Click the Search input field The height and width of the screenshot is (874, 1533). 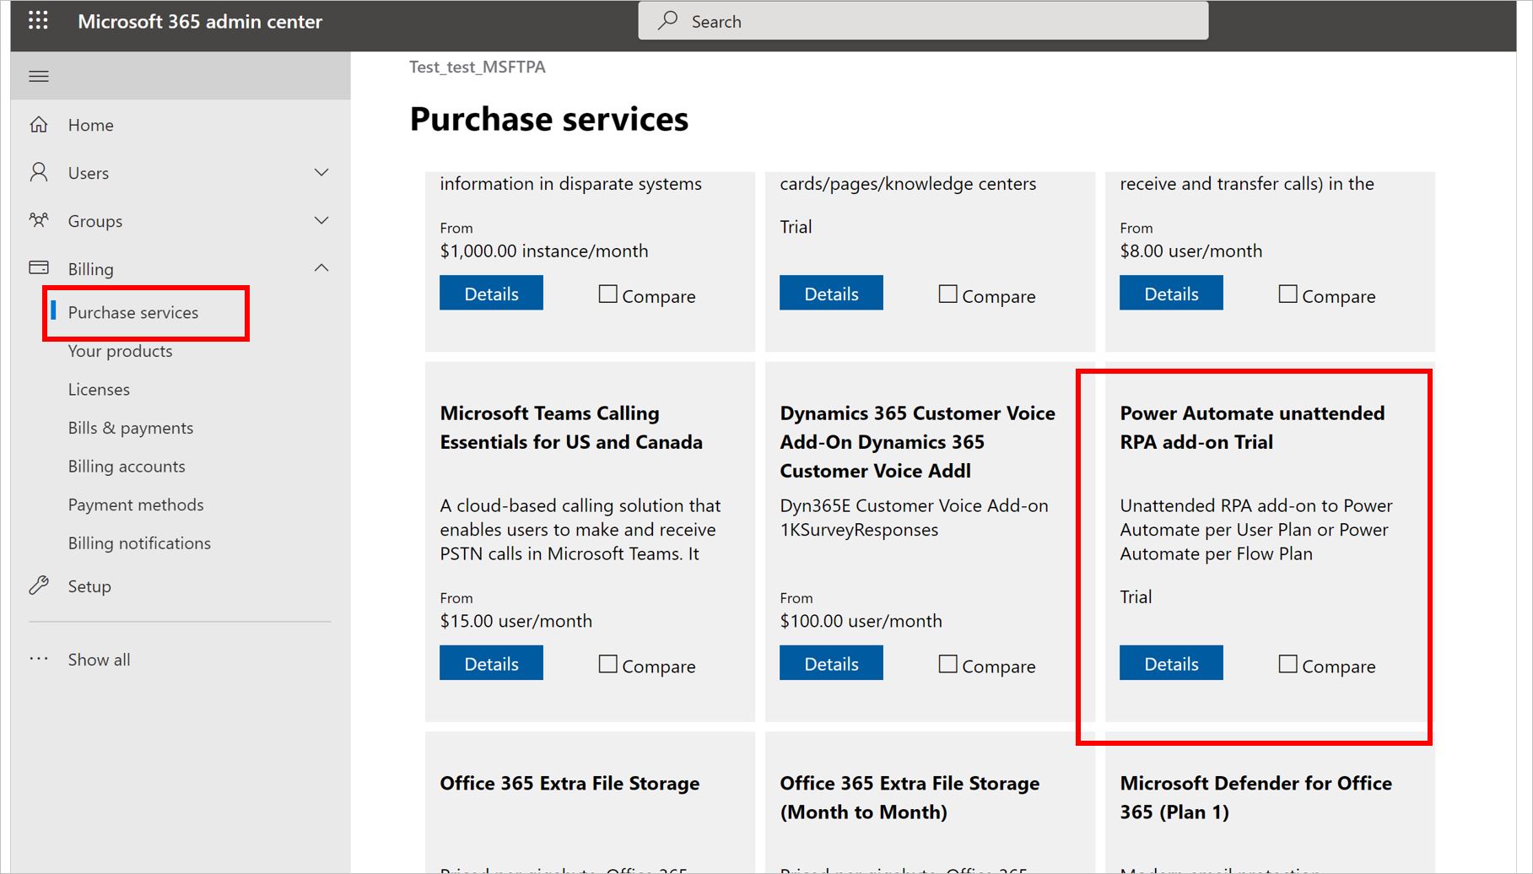click(923, 20)
